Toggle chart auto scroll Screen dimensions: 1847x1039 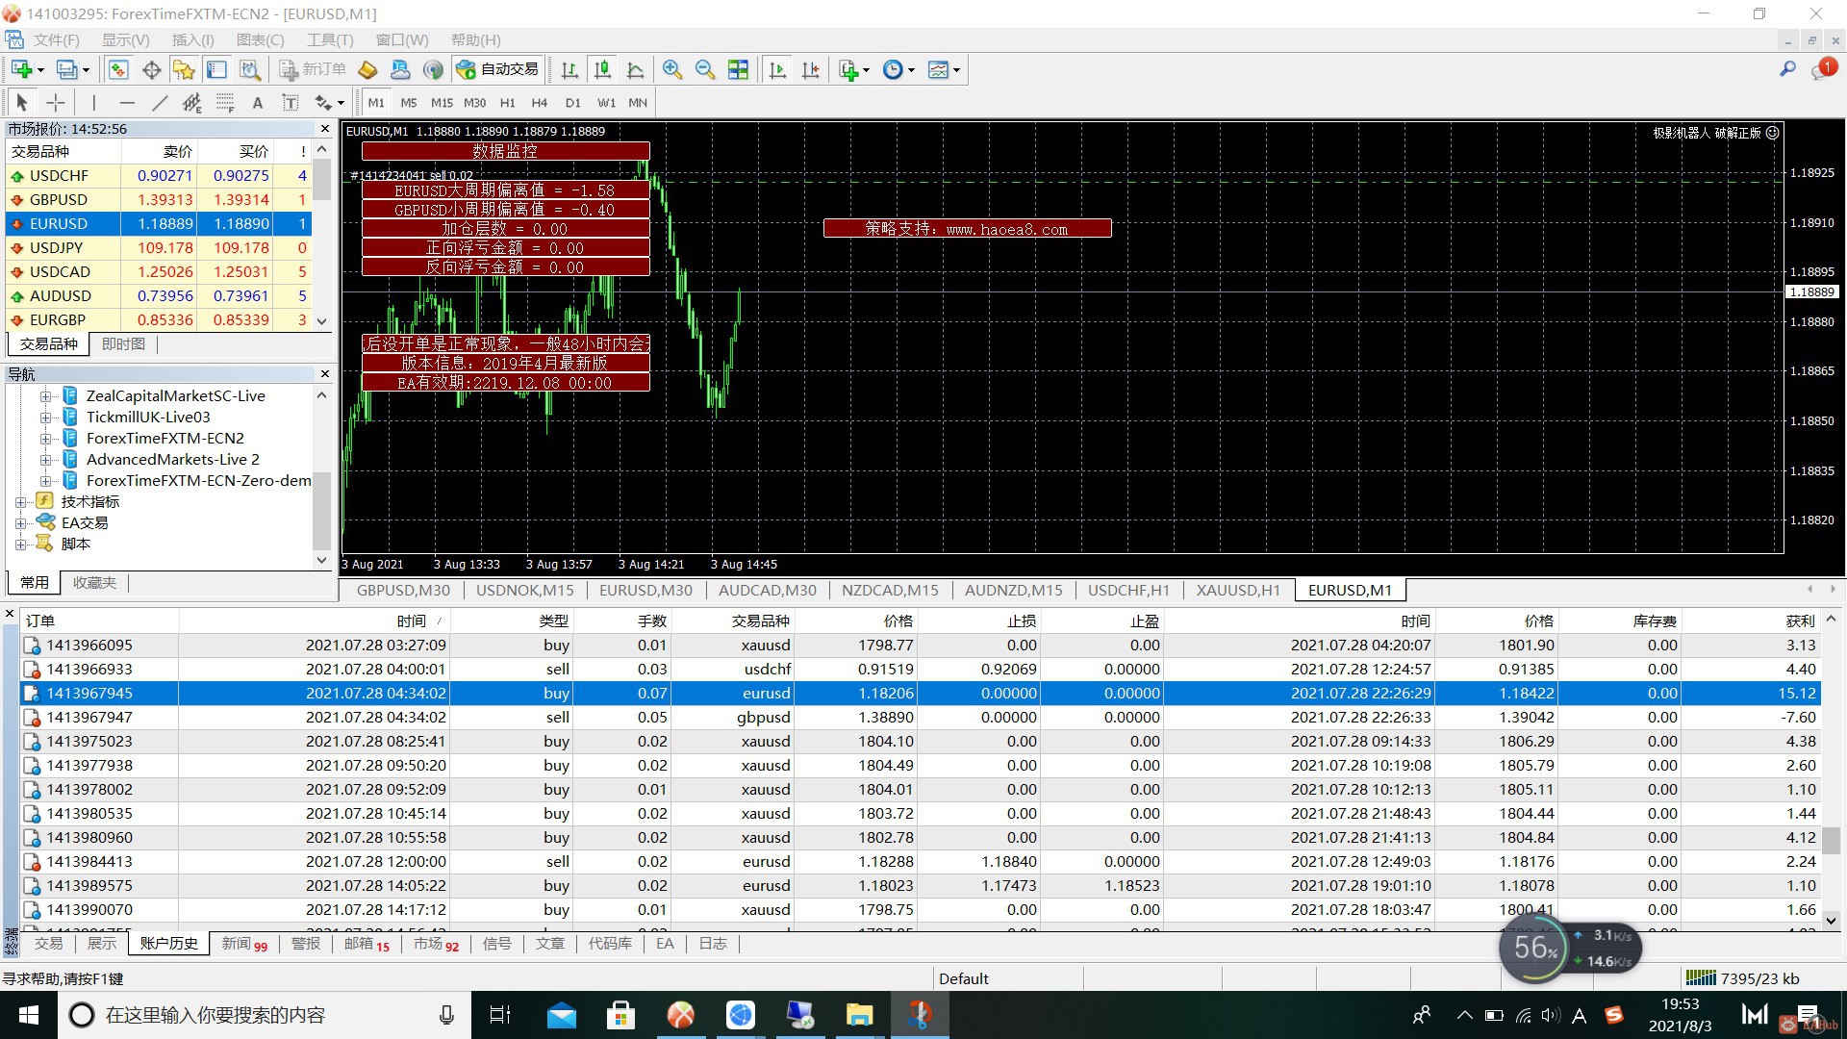click(x=777, y=69)
